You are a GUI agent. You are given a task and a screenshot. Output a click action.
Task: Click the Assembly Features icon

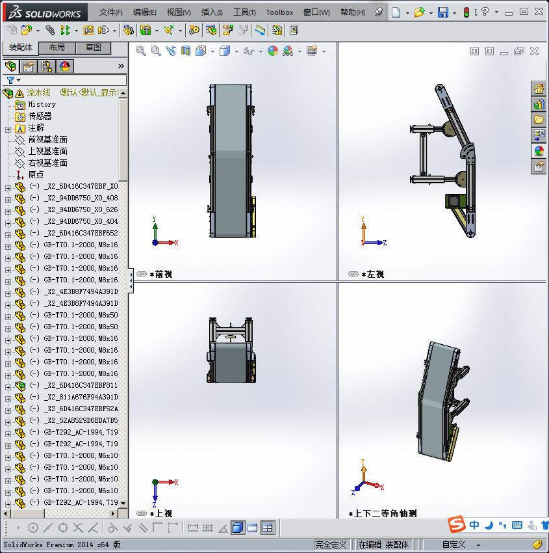[x=146, y=31]
